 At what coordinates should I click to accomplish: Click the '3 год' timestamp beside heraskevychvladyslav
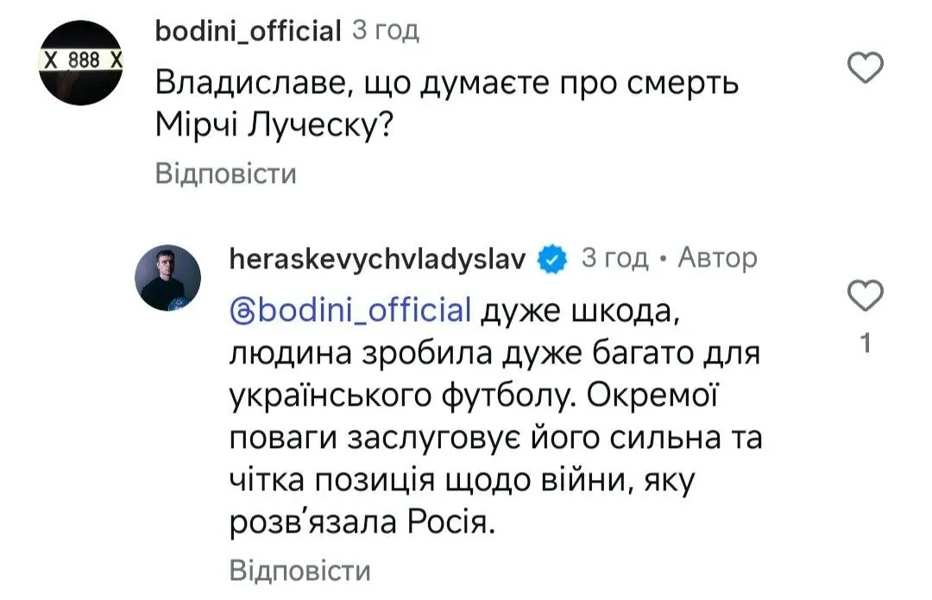tap(614, 258)
